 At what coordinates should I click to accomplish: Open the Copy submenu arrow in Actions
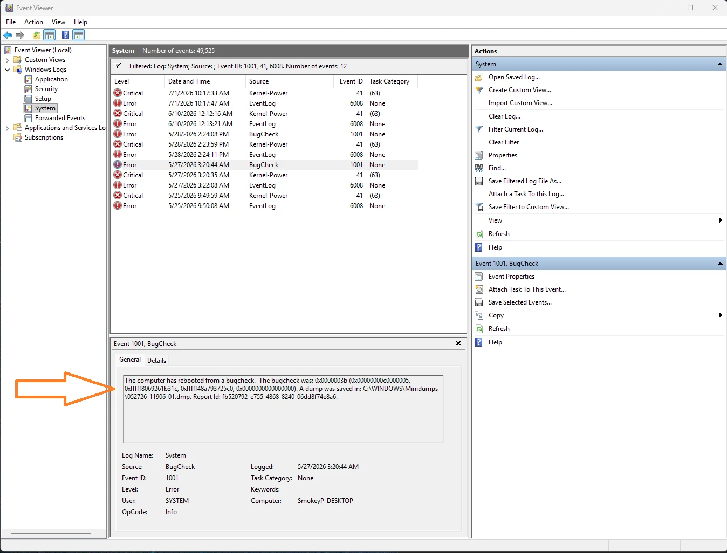(721, 315)
